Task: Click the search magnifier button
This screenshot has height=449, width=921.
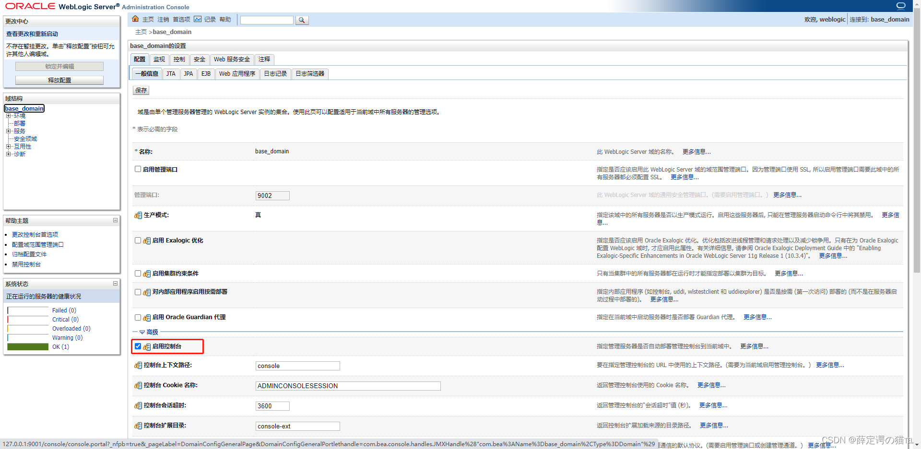Action: 302,20
